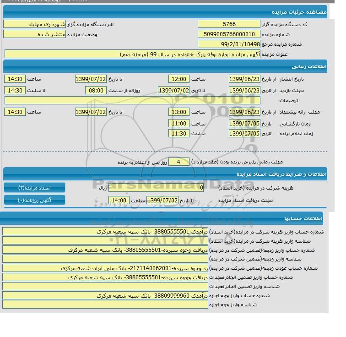Select the participation cost field showing 0

[x=156, y=188]
